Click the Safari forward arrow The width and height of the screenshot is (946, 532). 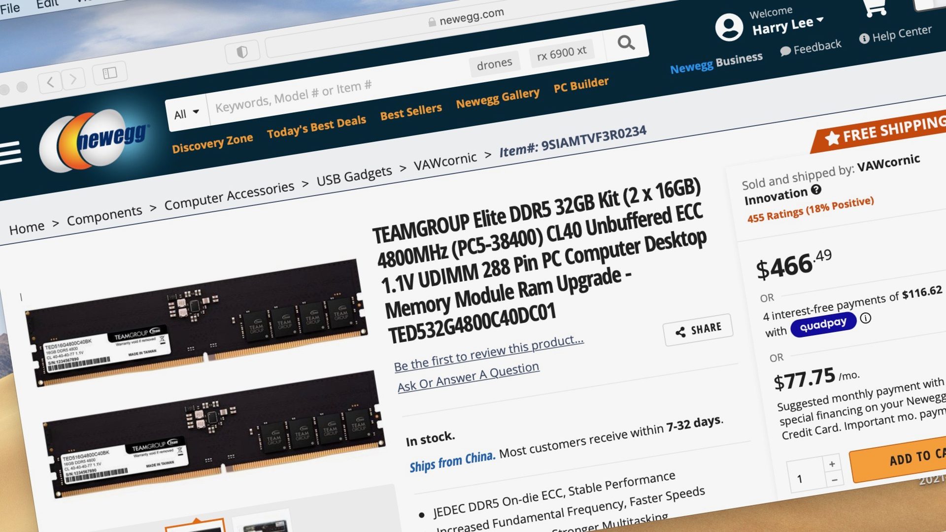point(73,78)
